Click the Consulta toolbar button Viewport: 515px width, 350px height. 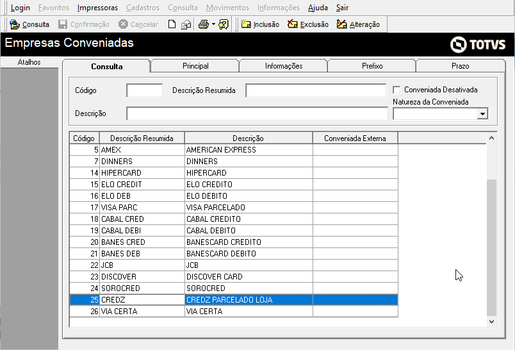click(29, 24)
